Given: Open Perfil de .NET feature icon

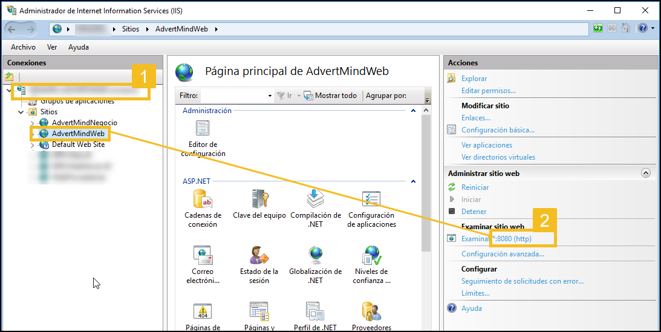Looking at the screenshot, I should [x=315, y=312].
